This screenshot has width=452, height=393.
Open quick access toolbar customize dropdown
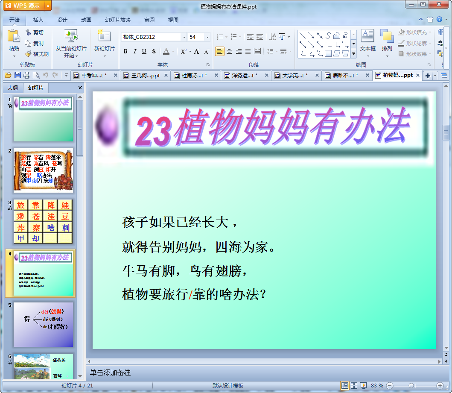coord(66,75)
